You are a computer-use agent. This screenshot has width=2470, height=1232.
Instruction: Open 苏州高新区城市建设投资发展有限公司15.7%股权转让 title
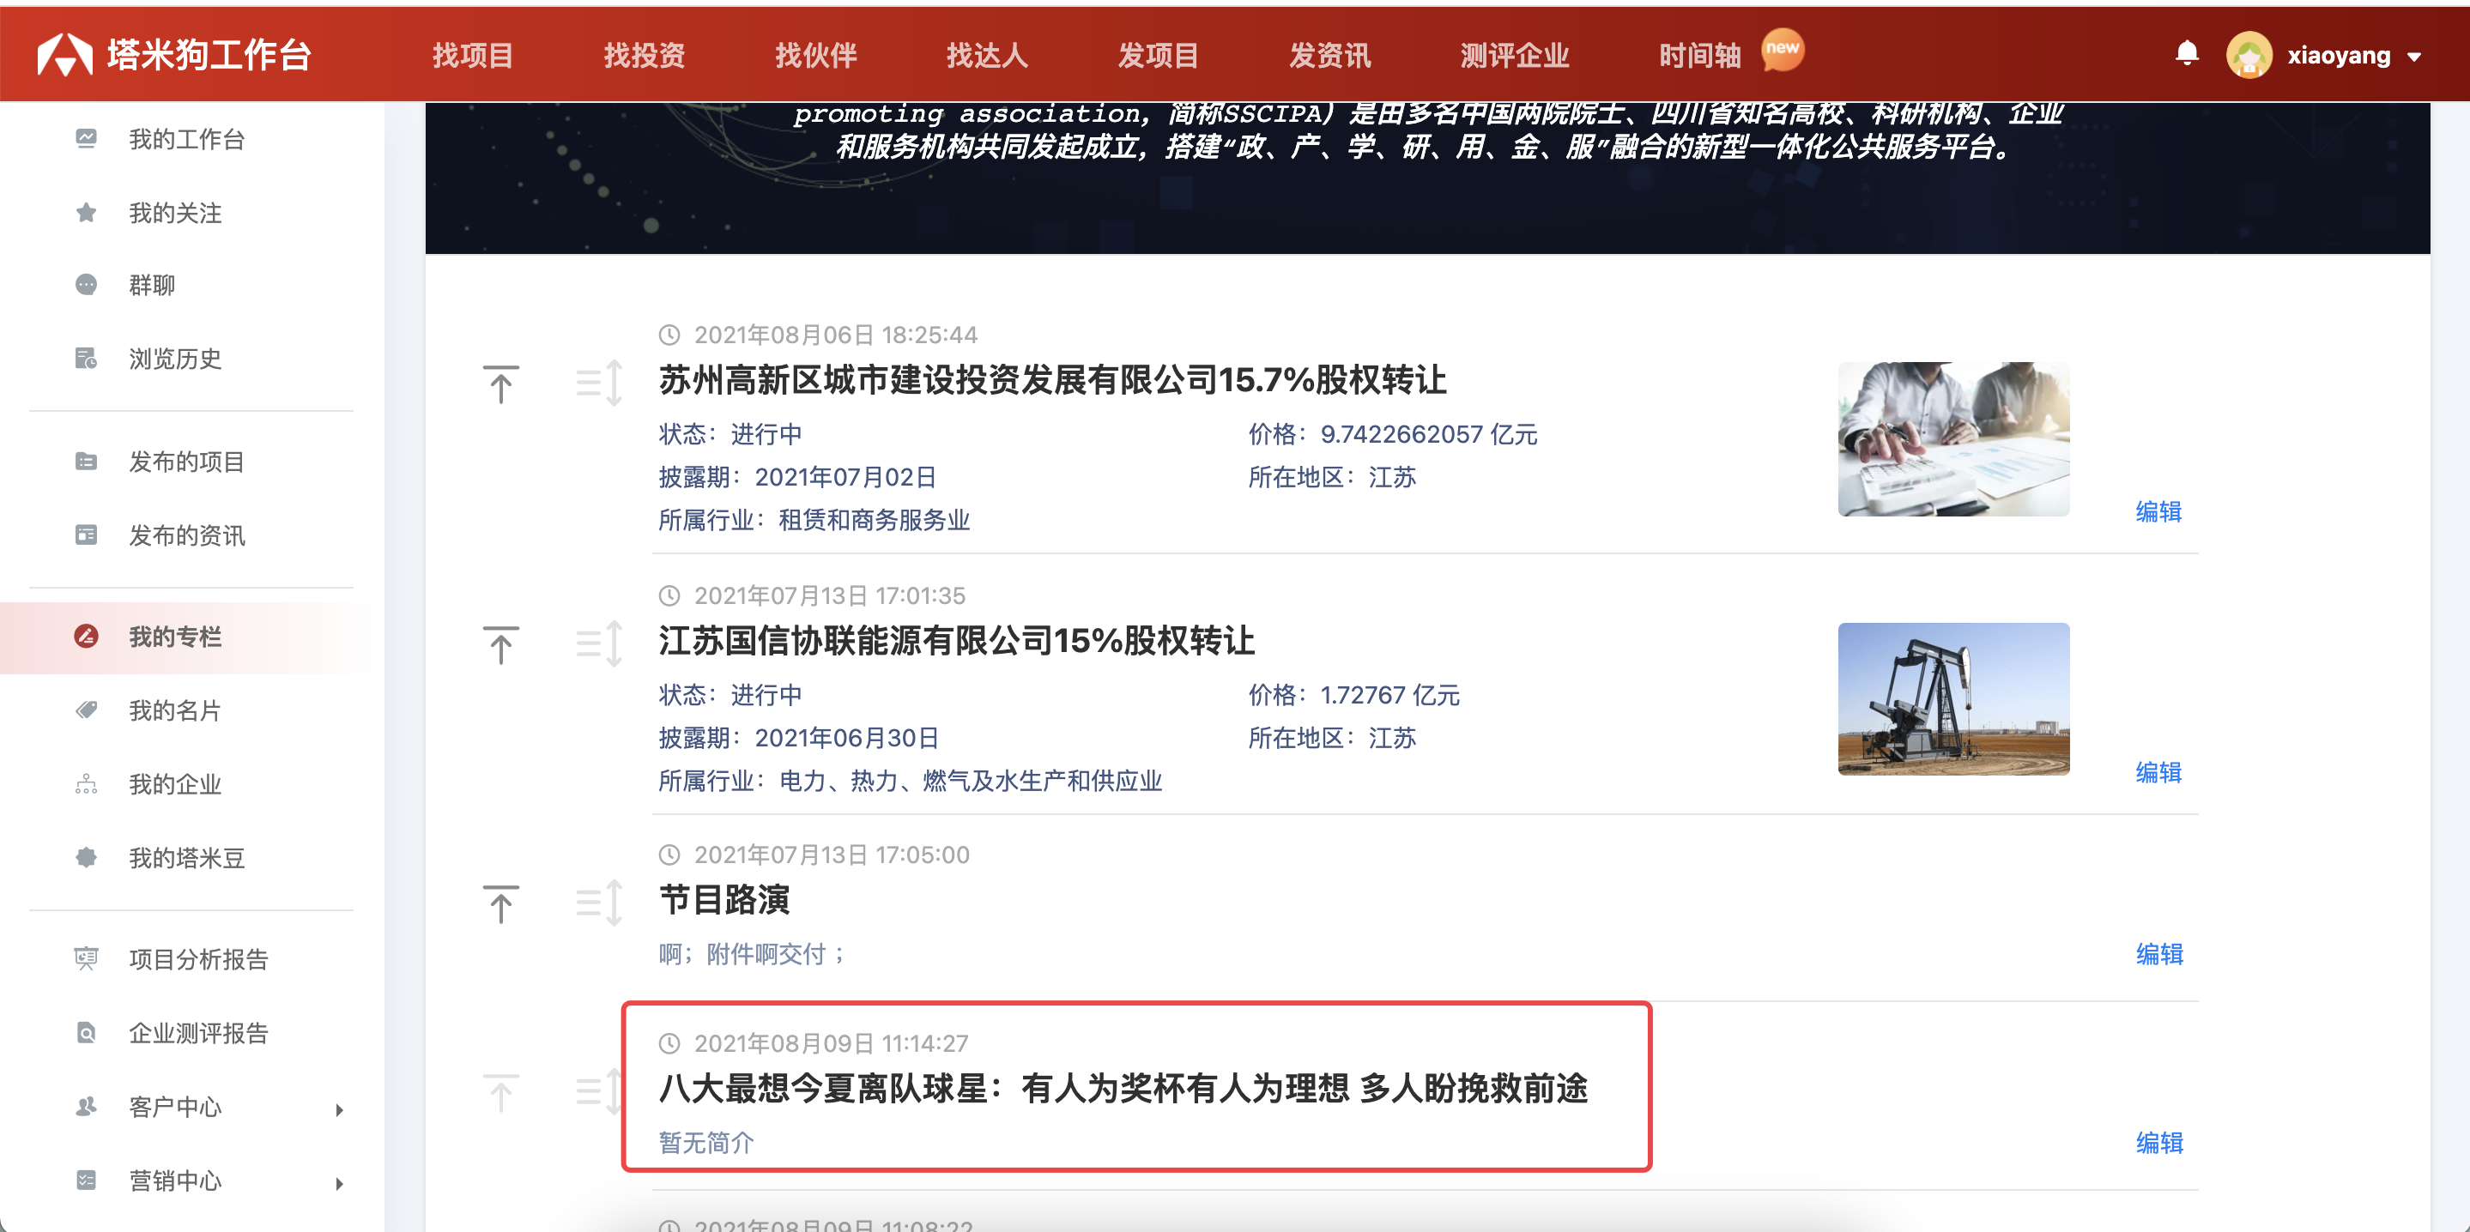coord(1053,380)
